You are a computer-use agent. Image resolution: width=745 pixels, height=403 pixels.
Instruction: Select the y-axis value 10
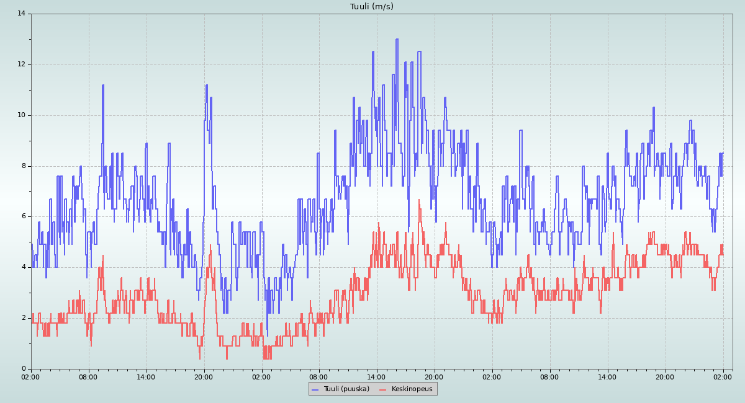[x=21, y=115]
